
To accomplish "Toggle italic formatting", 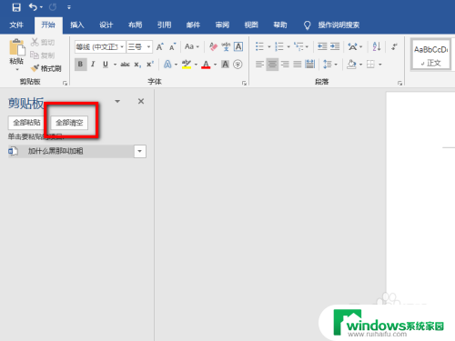I will pos(93,65).
